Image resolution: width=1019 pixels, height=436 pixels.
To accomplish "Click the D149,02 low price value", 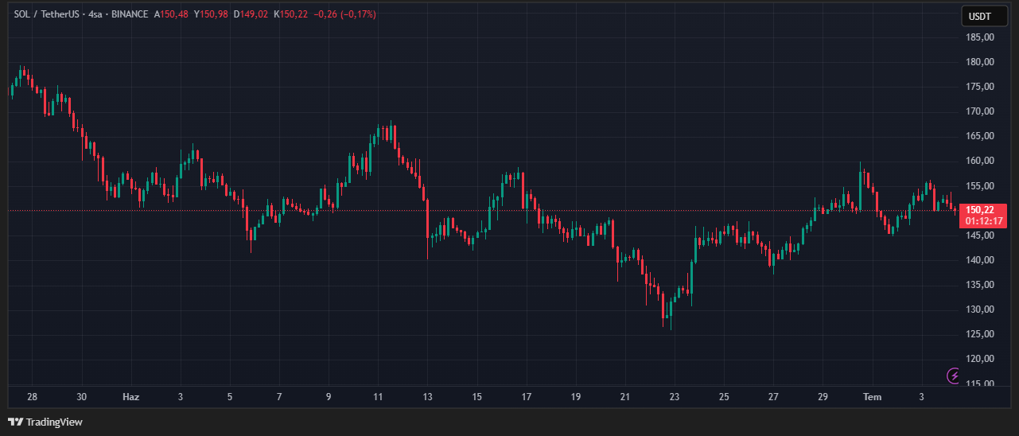I will pos(251,14).
